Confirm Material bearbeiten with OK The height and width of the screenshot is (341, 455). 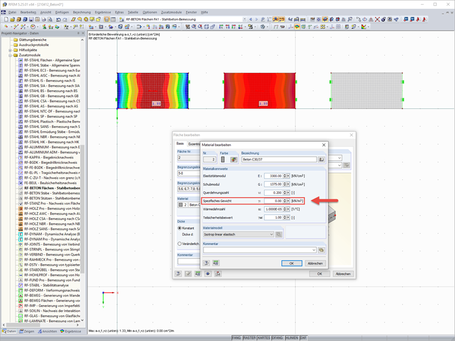(x=292, y=263)
